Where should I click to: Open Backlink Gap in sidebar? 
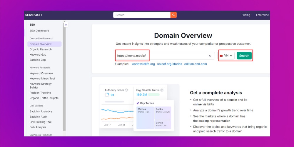[x=38, y=60]
